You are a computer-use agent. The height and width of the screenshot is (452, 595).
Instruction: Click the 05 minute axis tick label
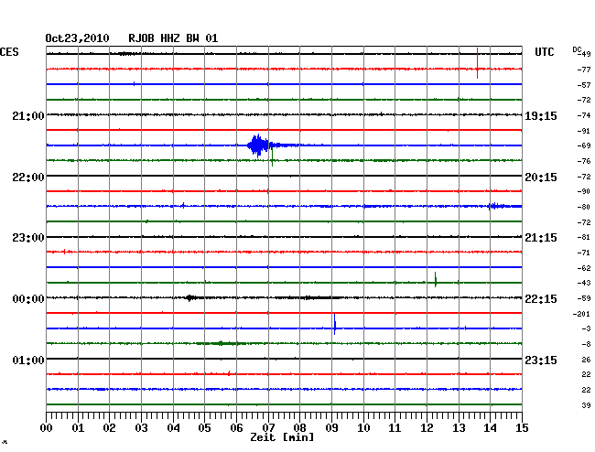204,428
